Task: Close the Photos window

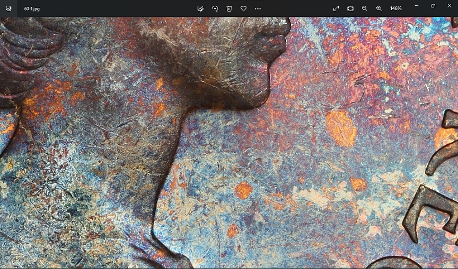Action: pos(449,5)
